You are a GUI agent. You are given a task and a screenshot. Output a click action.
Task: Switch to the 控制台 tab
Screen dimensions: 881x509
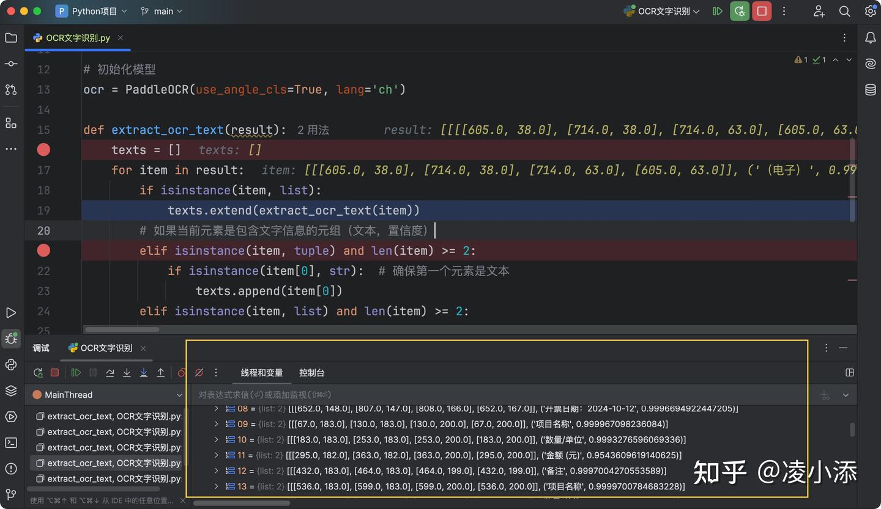312,372
